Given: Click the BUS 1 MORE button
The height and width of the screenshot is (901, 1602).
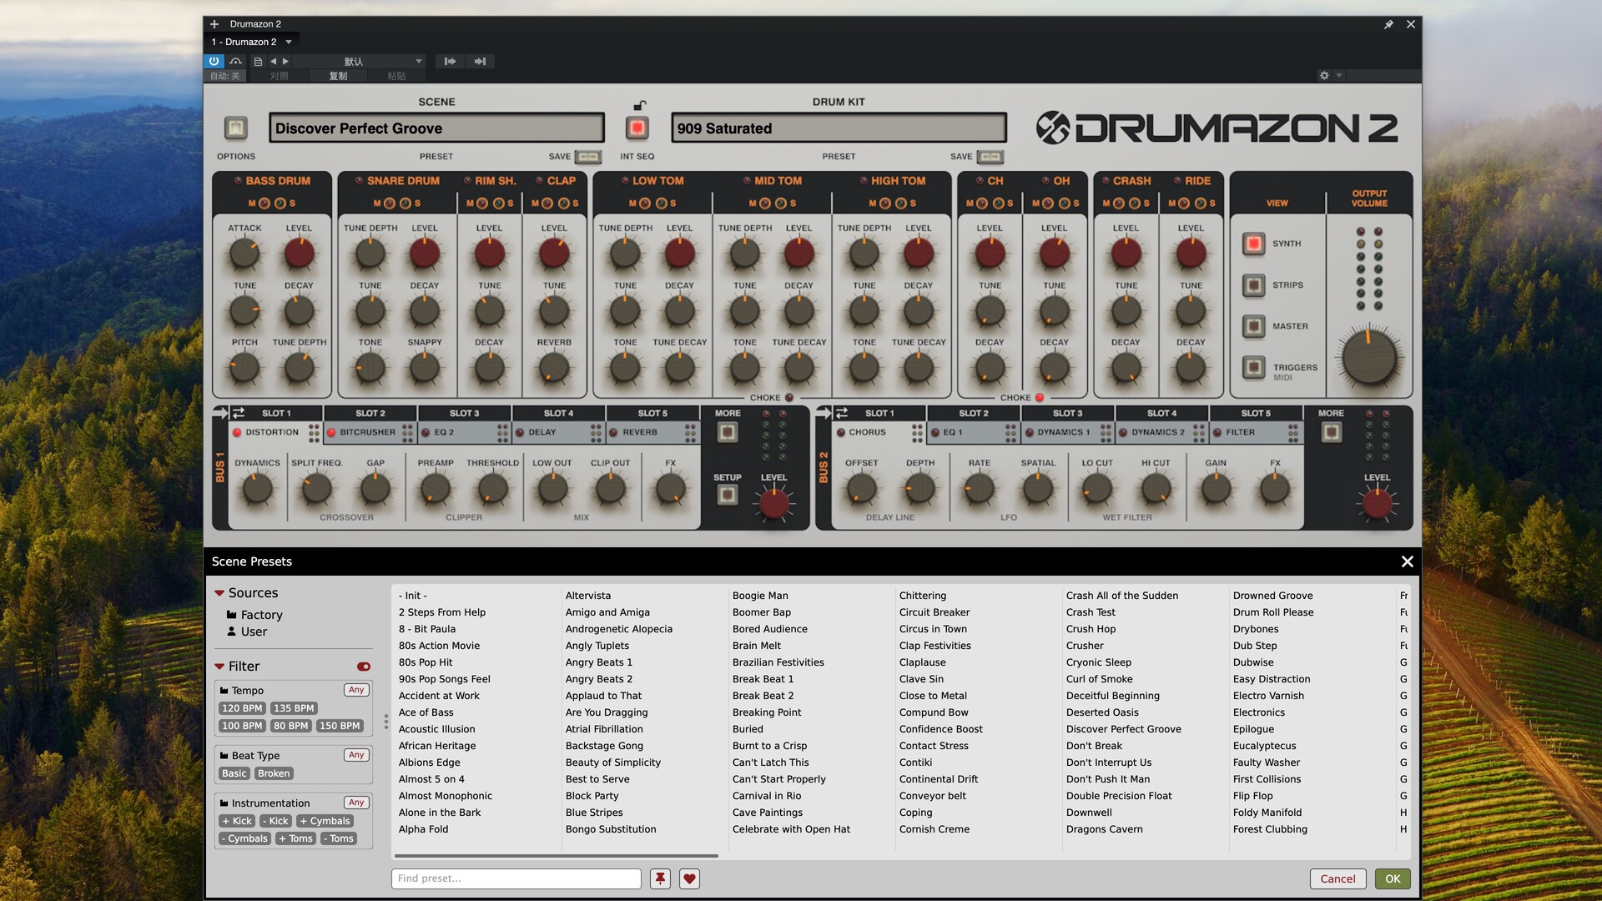Looking at the screenshot, I should click(x=728, y=432).
